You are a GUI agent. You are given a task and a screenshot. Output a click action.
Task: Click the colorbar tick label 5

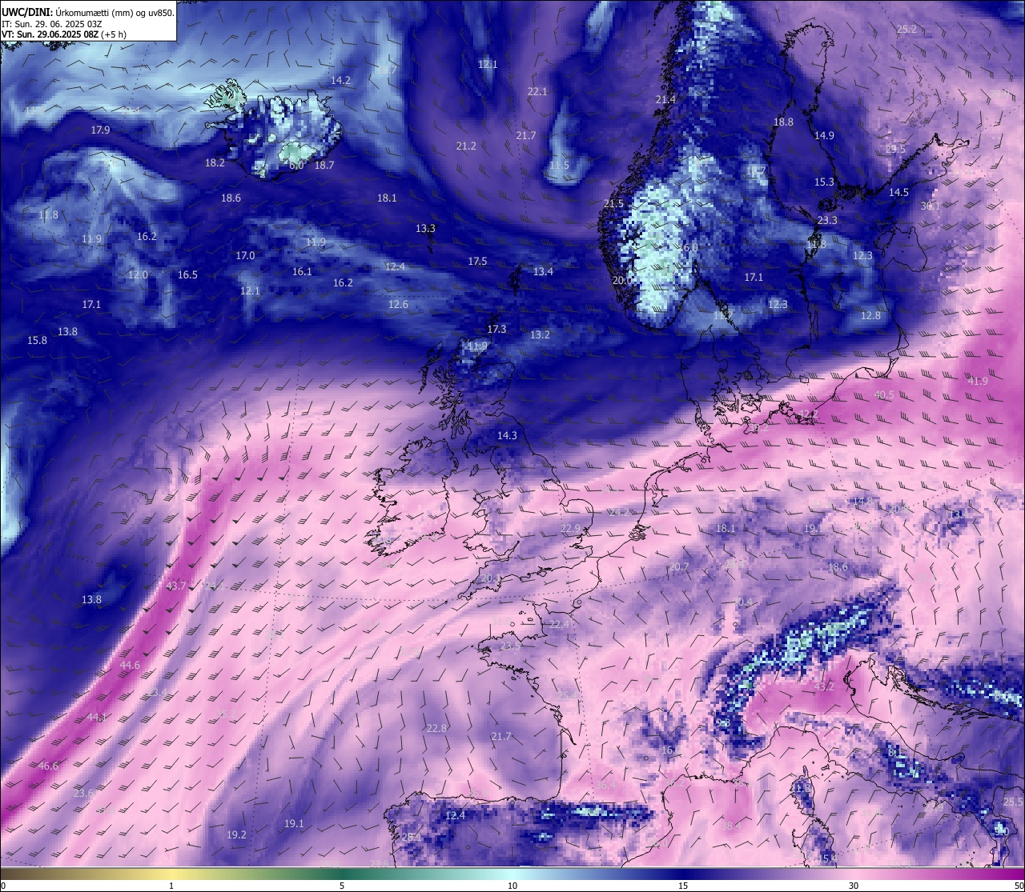(342, 886)
